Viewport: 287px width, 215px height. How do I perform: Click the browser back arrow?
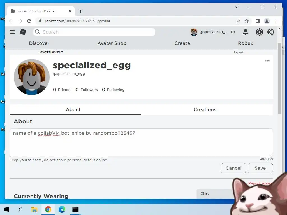(11, 21)
